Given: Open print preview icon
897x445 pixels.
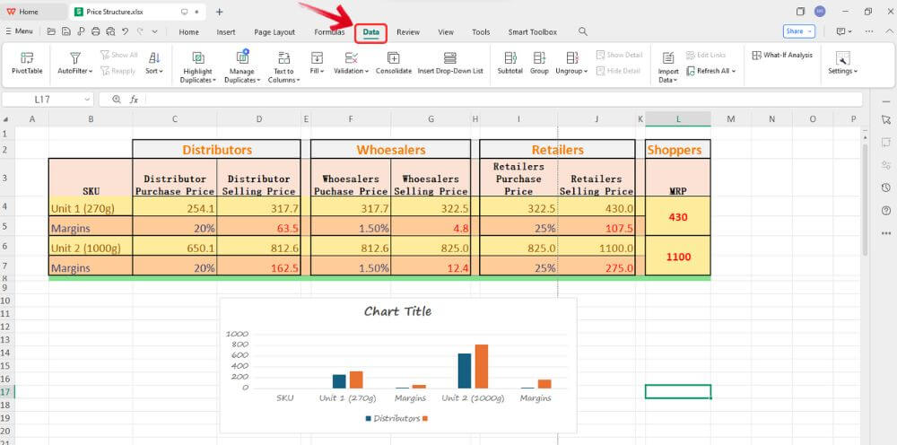Looking at the screenshot, I should tap(110, 32).
